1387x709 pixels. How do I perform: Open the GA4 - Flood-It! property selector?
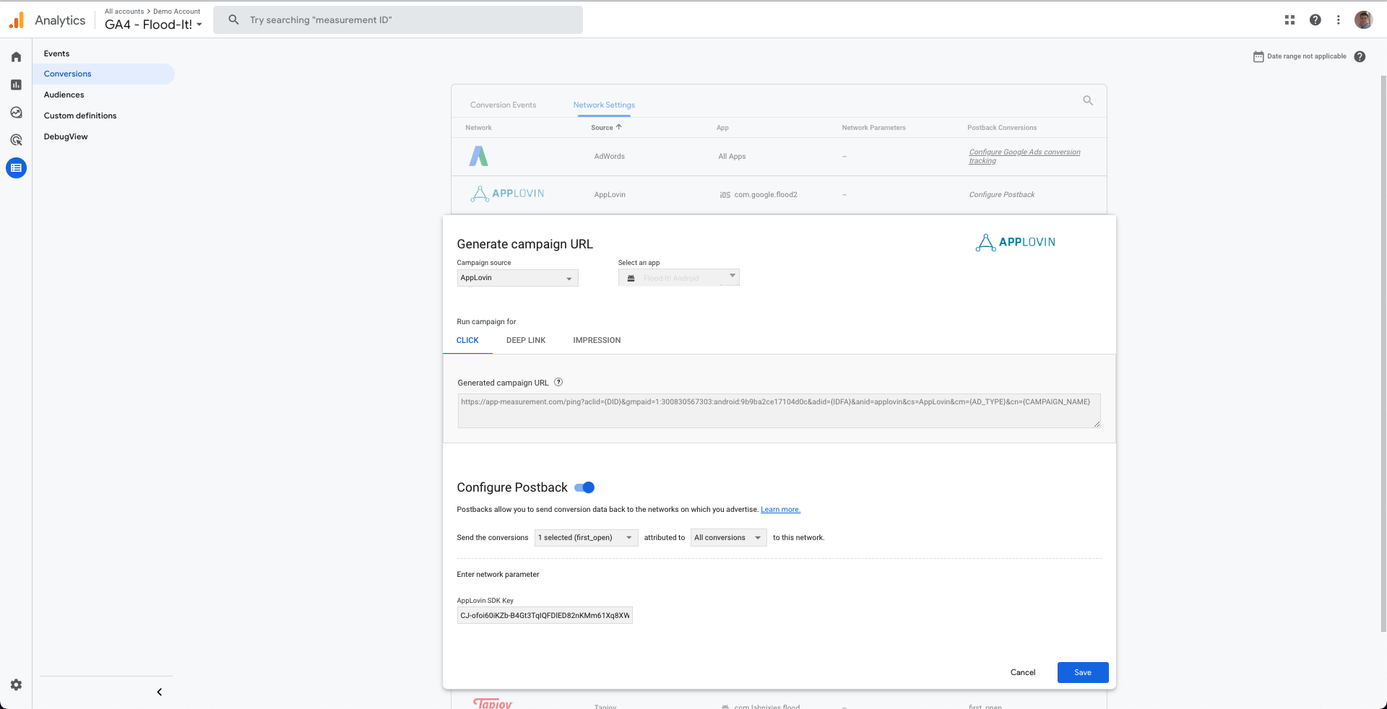point(153,25)
